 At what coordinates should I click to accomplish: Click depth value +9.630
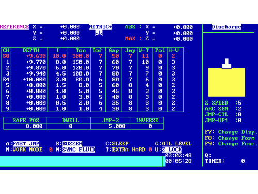click(36, 56)
